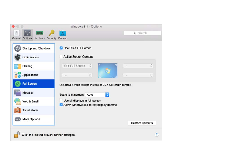Select Web & Email in the sidebar

click(34, 102)
